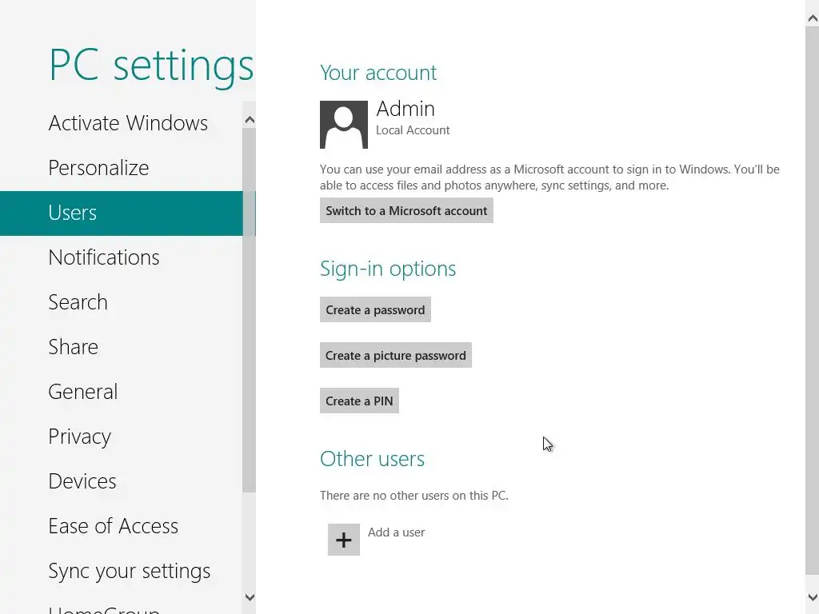
Task: Click sidebar scrollbar down arrow
Action: [x=250, y=597]
